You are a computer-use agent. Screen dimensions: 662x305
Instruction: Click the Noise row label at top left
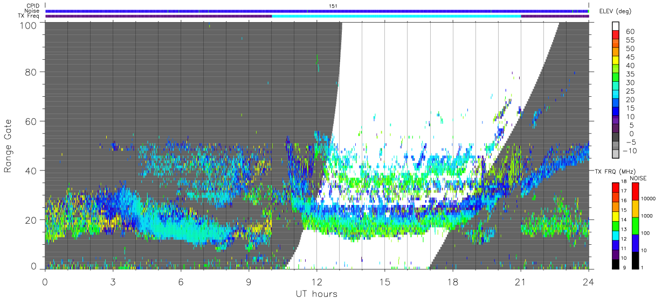31,11
